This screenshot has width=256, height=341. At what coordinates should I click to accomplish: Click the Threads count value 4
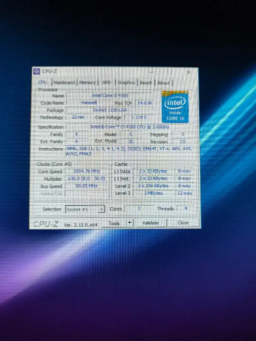point(186,208)
